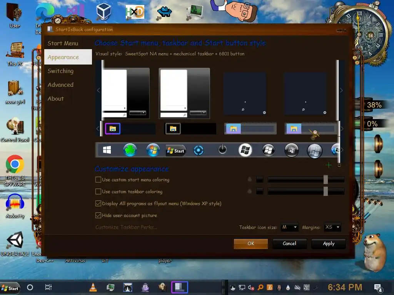Choose the grey-outlined black taskbar style
Screen dimensions: 394x295
click(x=190, y=129)
